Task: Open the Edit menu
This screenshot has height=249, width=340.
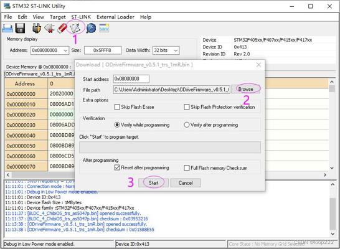Action: point(22,17)
